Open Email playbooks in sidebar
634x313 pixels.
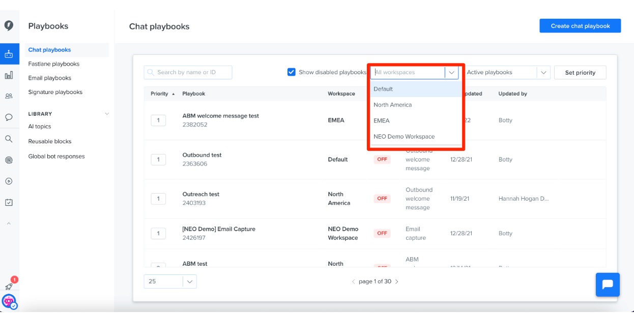(50, 78)
